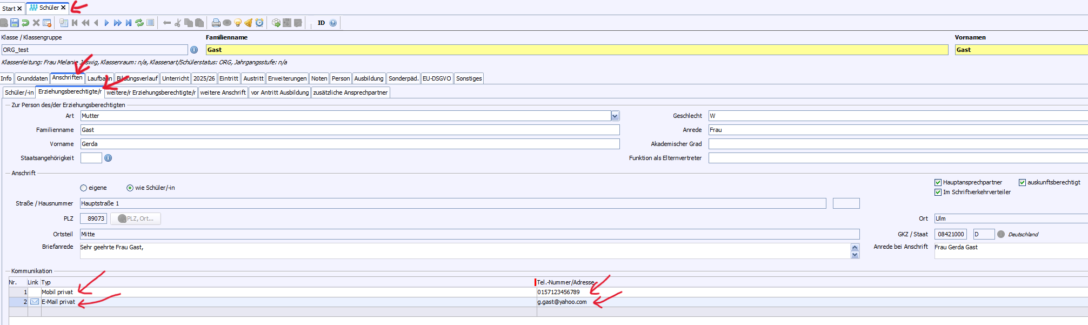Image resolution: width=1088 pixels, height=325 pixels.
Task: Click the green undo arrow icon
Action: (x=25, y=23)
